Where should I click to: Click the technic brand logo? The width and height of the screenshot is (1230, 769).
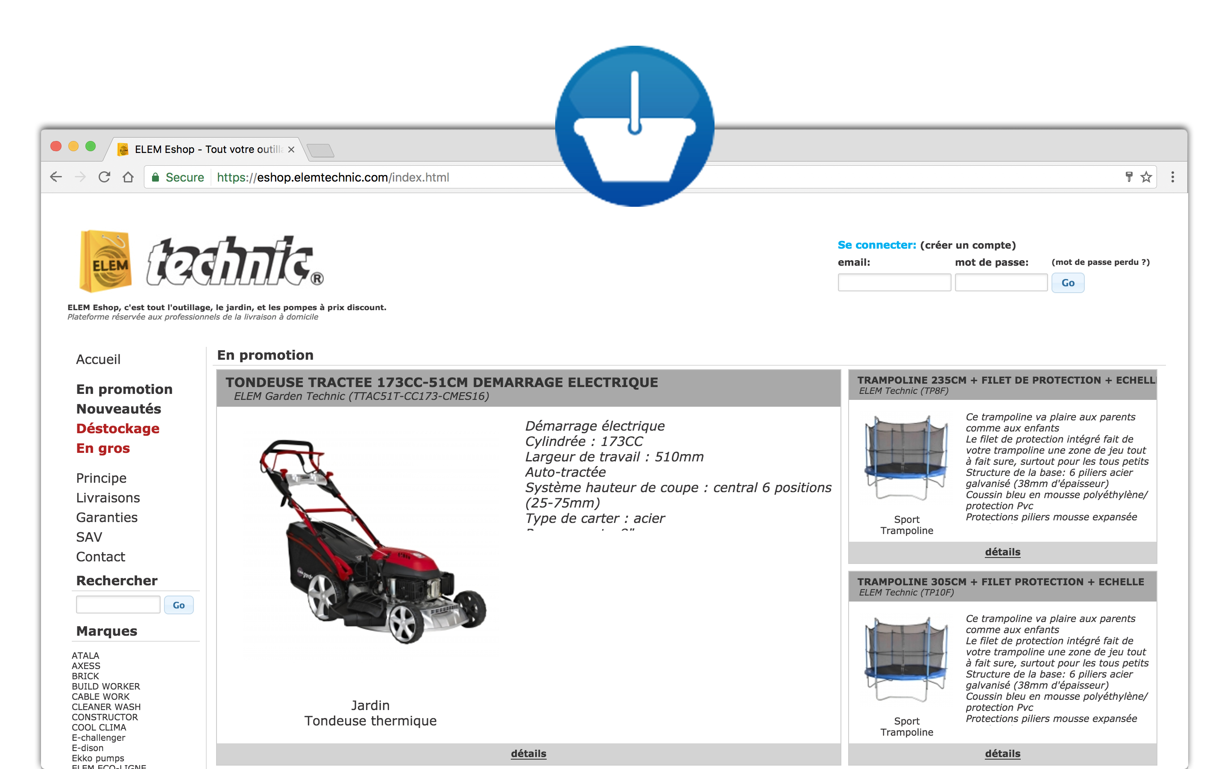pyautogui.click(x=235, y=261)
